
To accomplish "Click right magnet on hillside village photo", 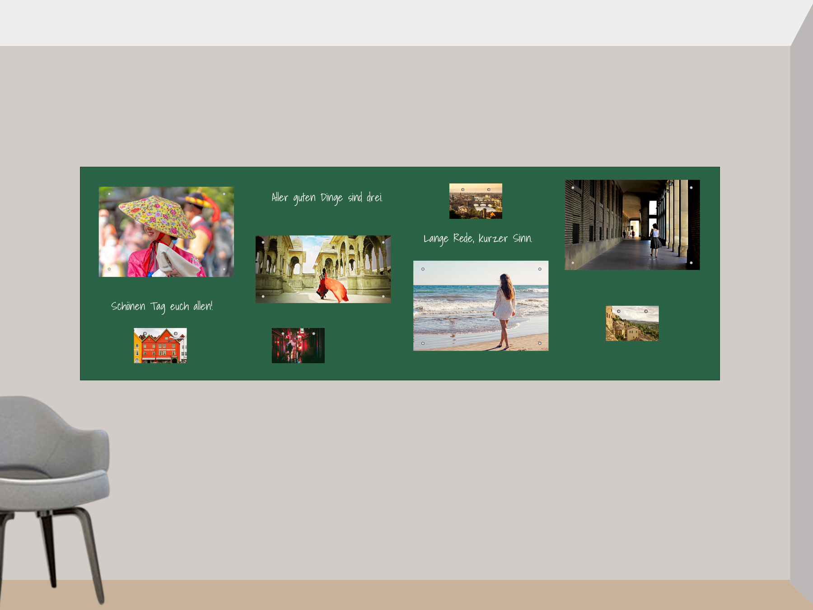I will [646, 311].
